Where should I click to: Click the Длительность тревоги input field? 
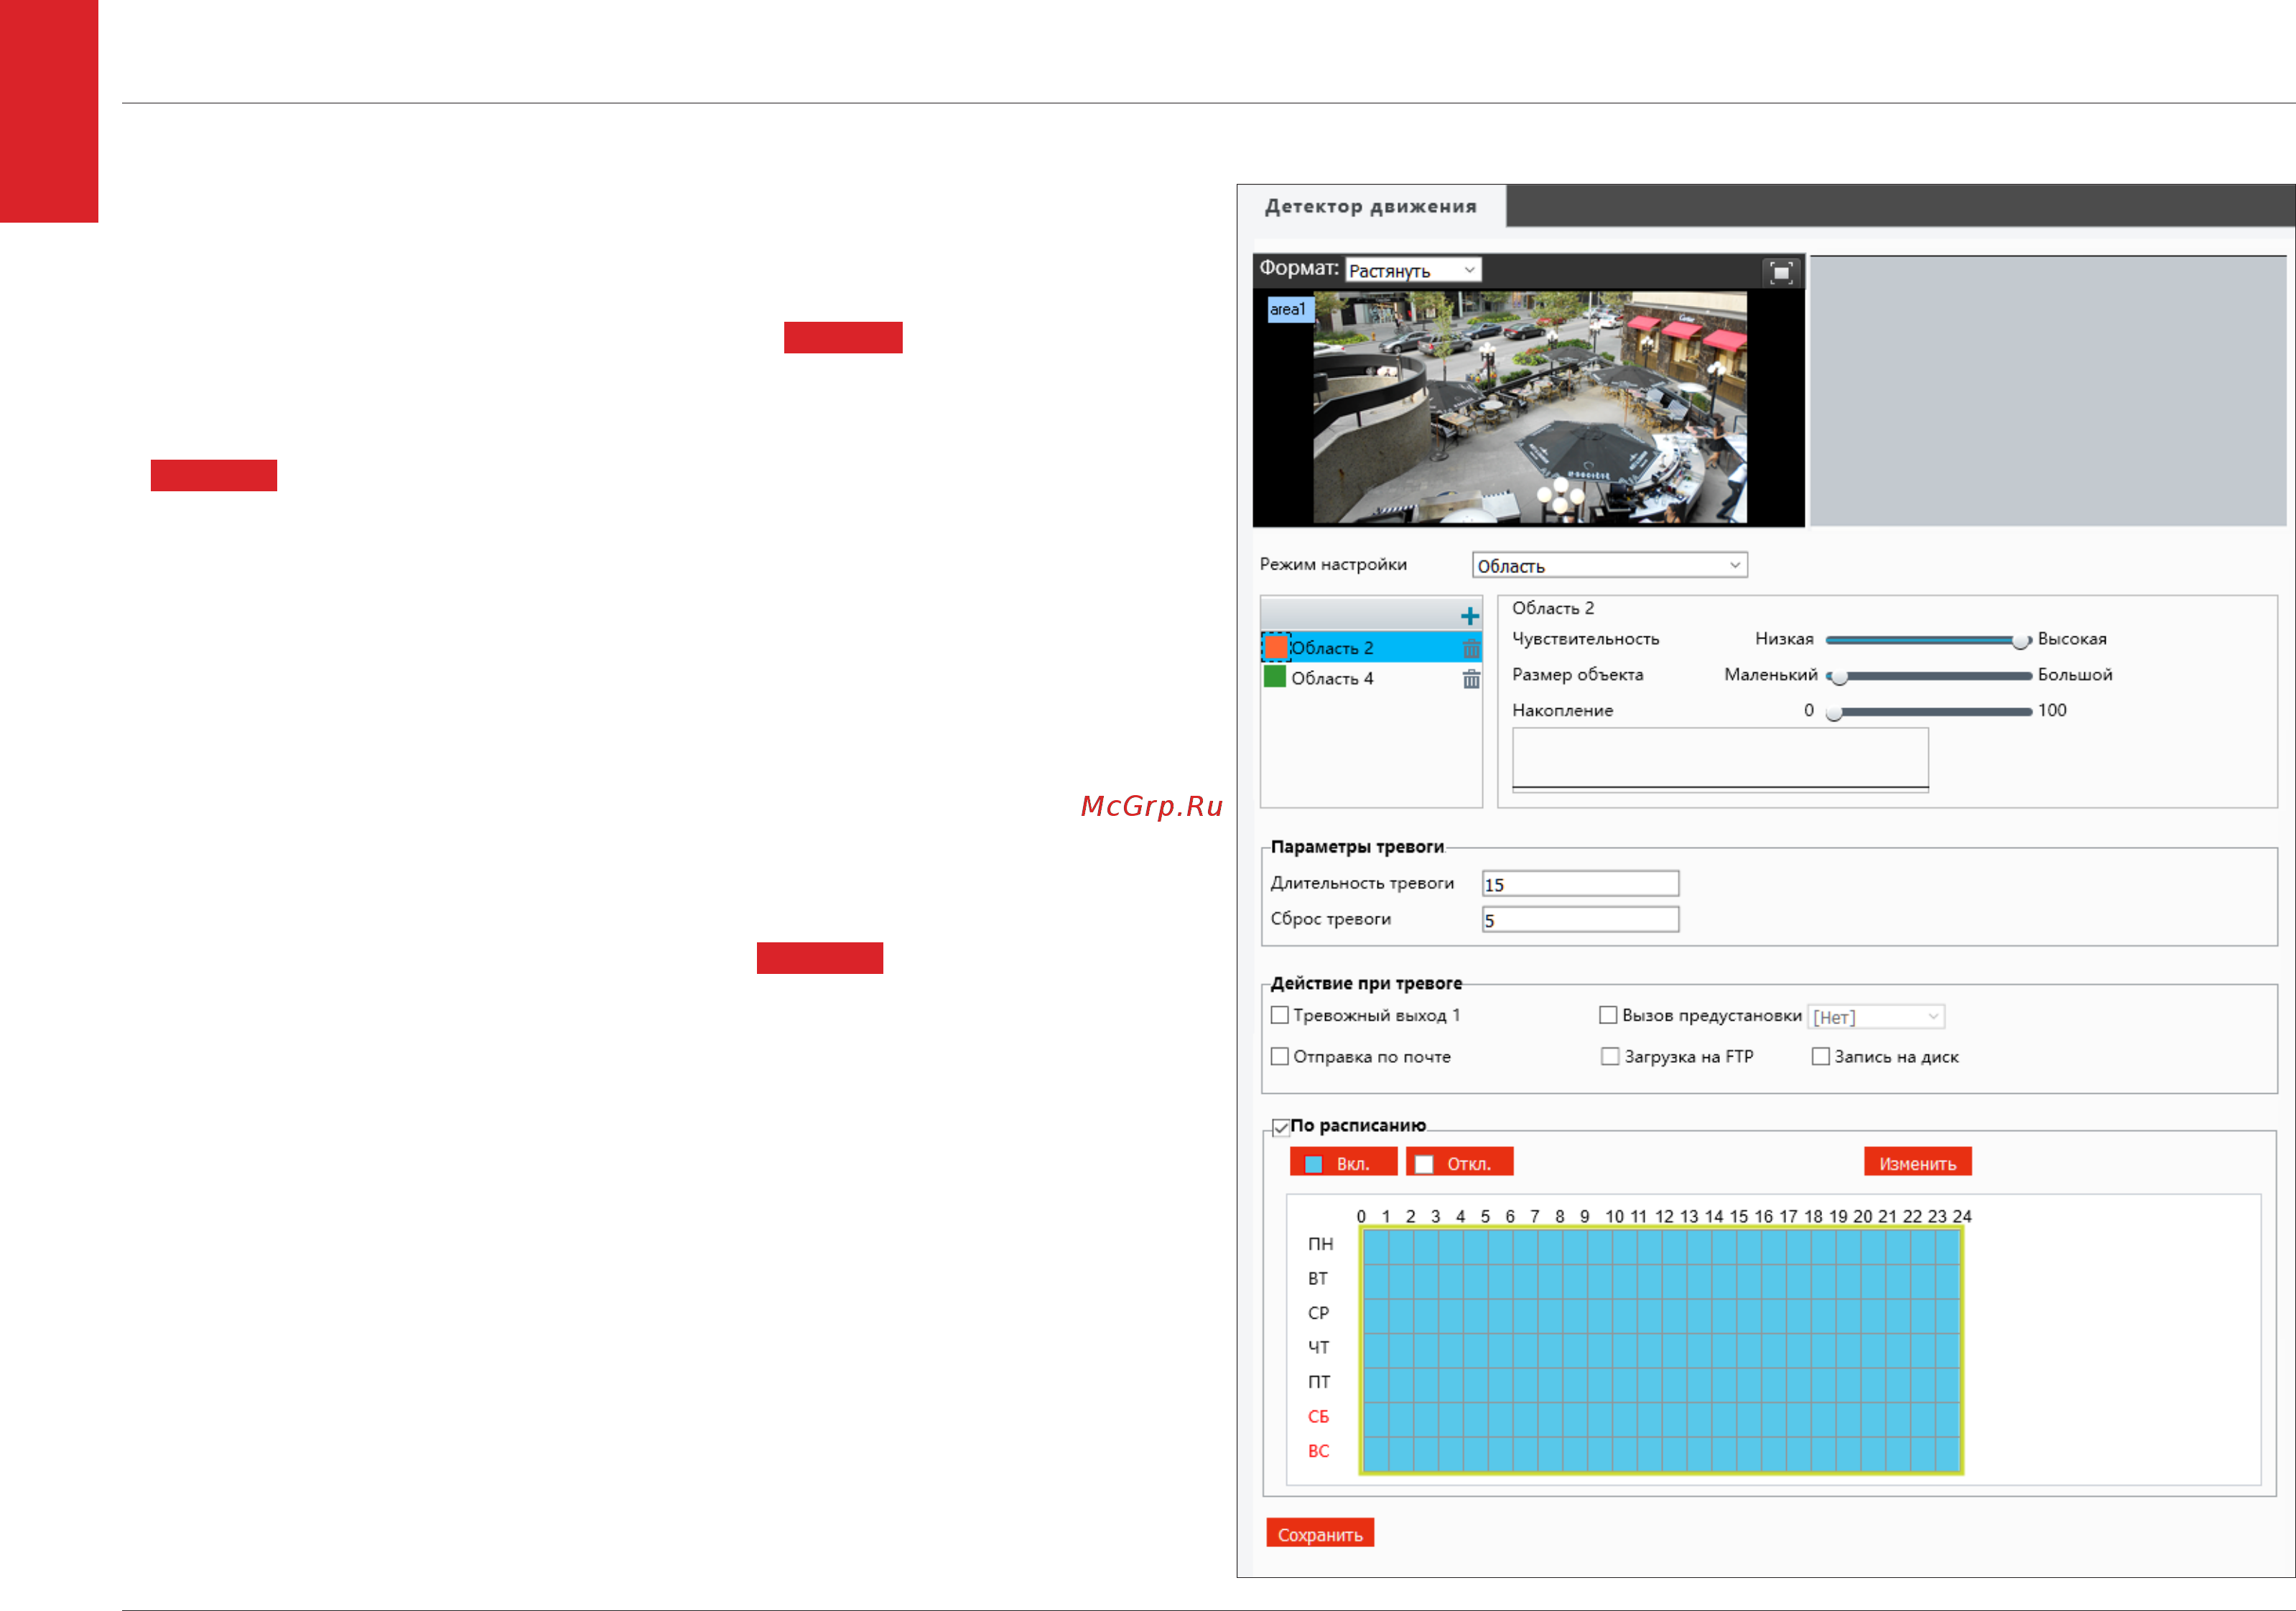1579,883
